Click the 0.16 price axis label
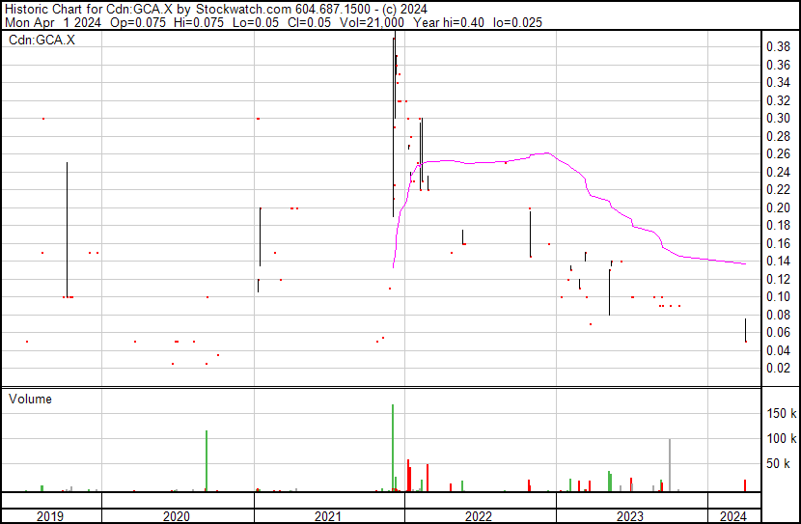This screenshot has height=524, width=801. click(x=778, y=243)
